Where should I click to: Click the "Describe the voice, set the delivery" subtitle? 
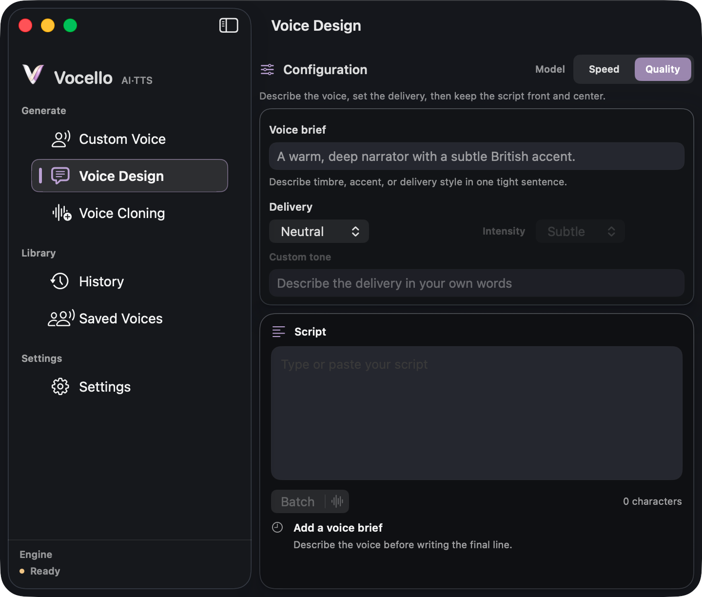432,96
